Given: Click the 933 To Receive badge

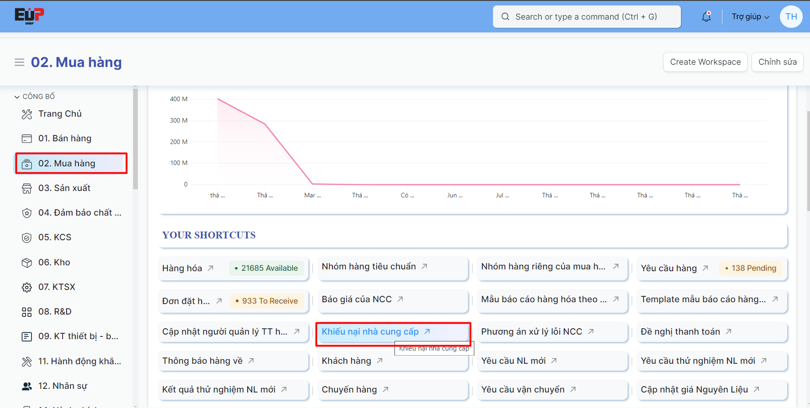Looking at the screenshot, I should click(267, 301).
